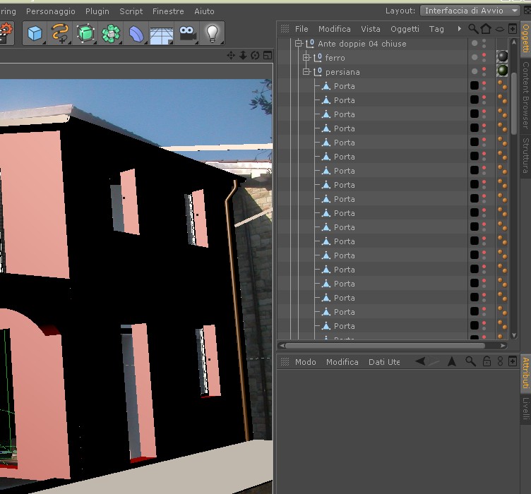The width and height of the screenshot is (531, 494).
Task: Toggle visibility dots of Ante doppie 04 chiuse
Action: tap(484, 43)
